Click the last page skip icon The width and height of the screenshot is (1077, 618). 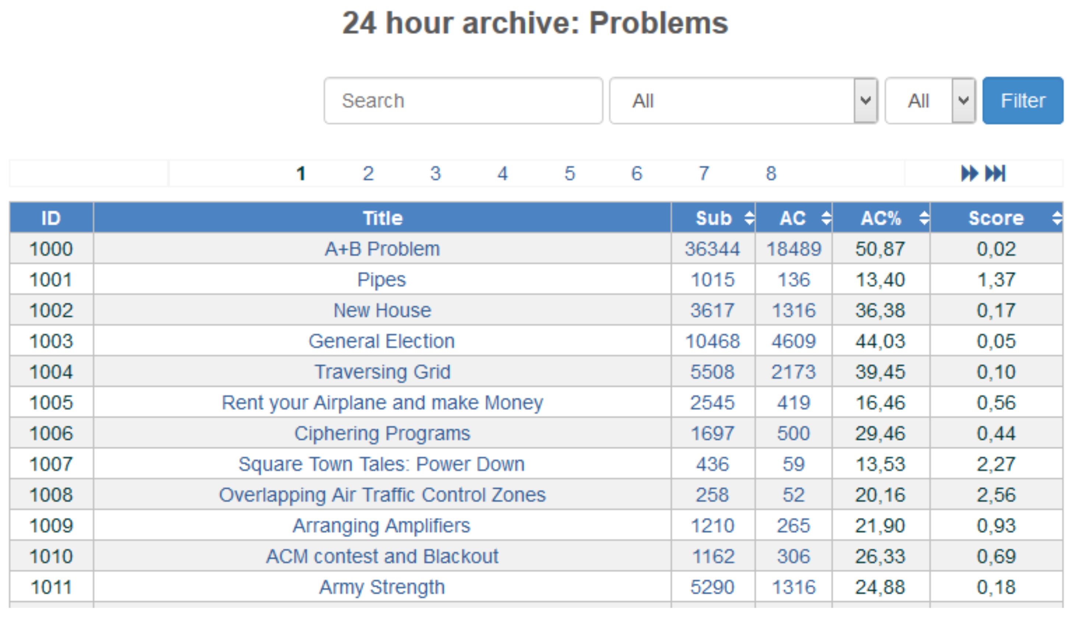click(995, 174)
